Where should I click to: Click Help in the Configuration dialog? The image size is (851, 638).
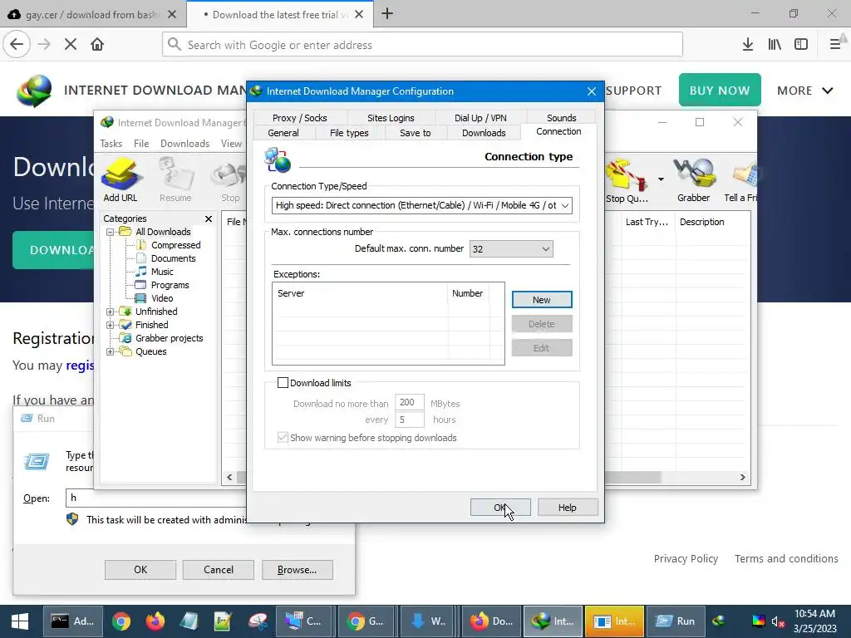(x=568, y=508)
